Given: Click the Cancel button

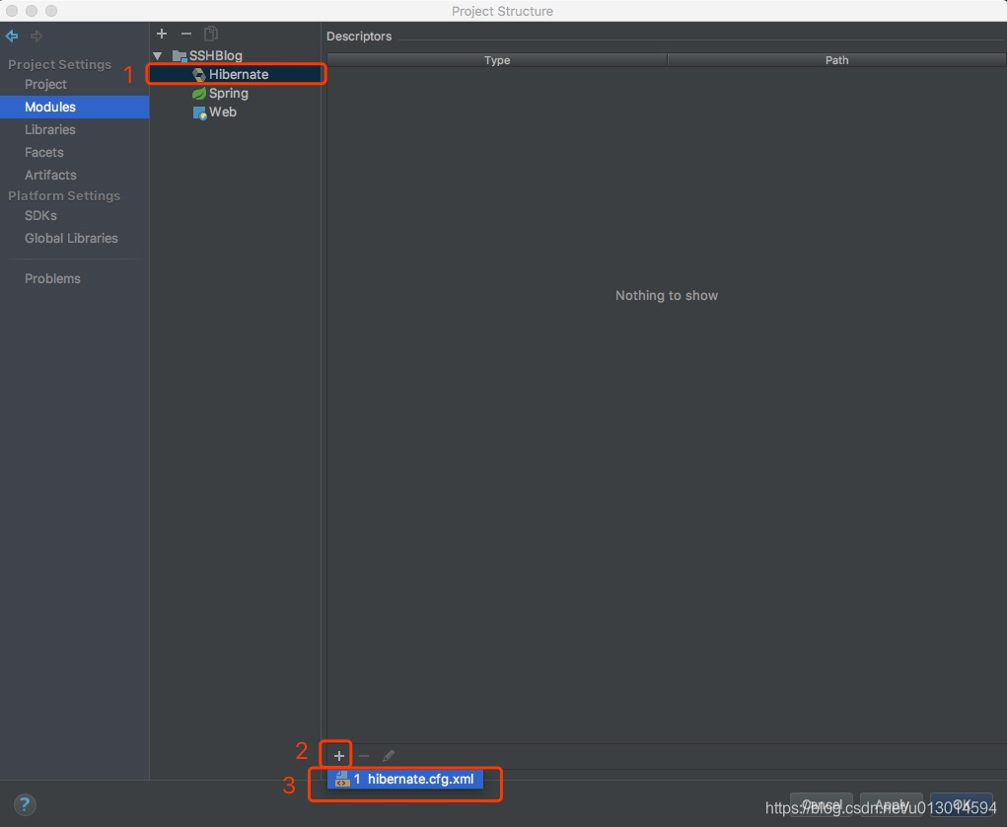Looking at the screenshot, I should click(x=822, y=804).
